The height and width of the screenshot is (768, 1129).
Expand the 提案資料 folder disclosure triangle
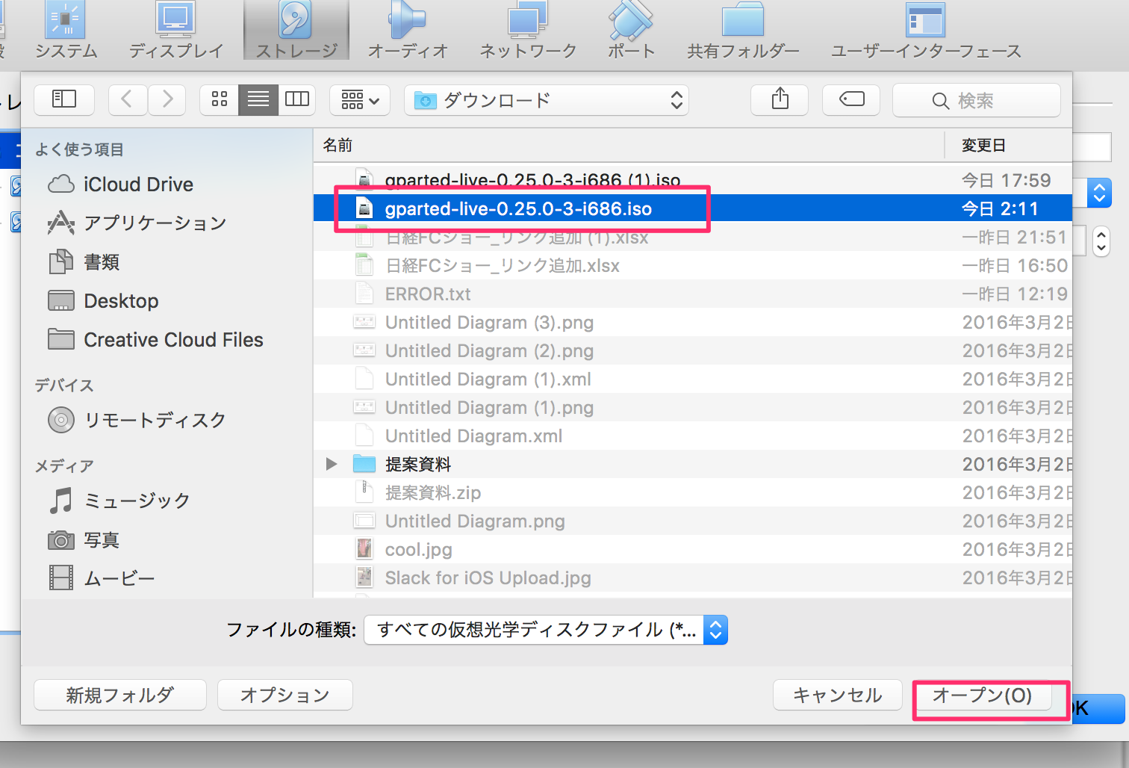(332, 463)
